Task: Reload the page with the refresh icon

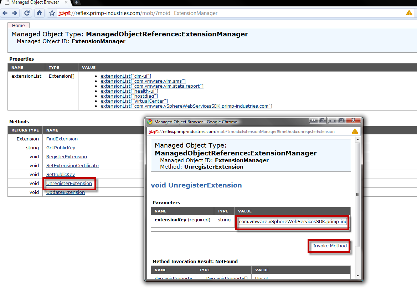Action: coord(27,13)
